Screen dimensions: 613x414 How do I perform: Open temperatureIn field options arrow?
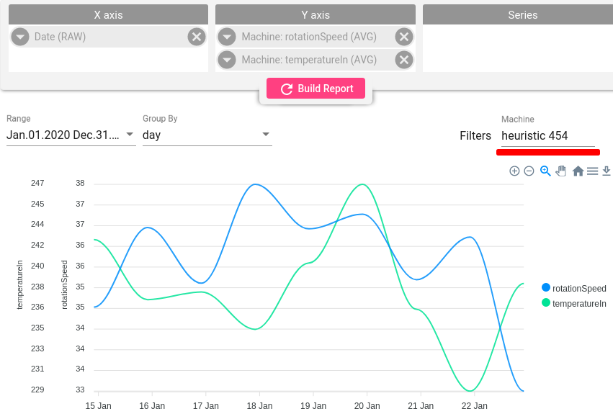(227, 60)
